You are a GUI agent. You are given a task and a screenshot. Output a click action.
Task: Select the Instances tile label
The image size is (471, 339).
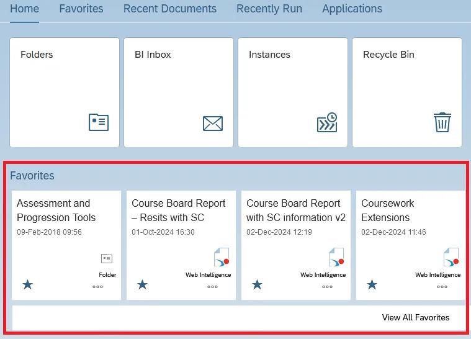269,55
